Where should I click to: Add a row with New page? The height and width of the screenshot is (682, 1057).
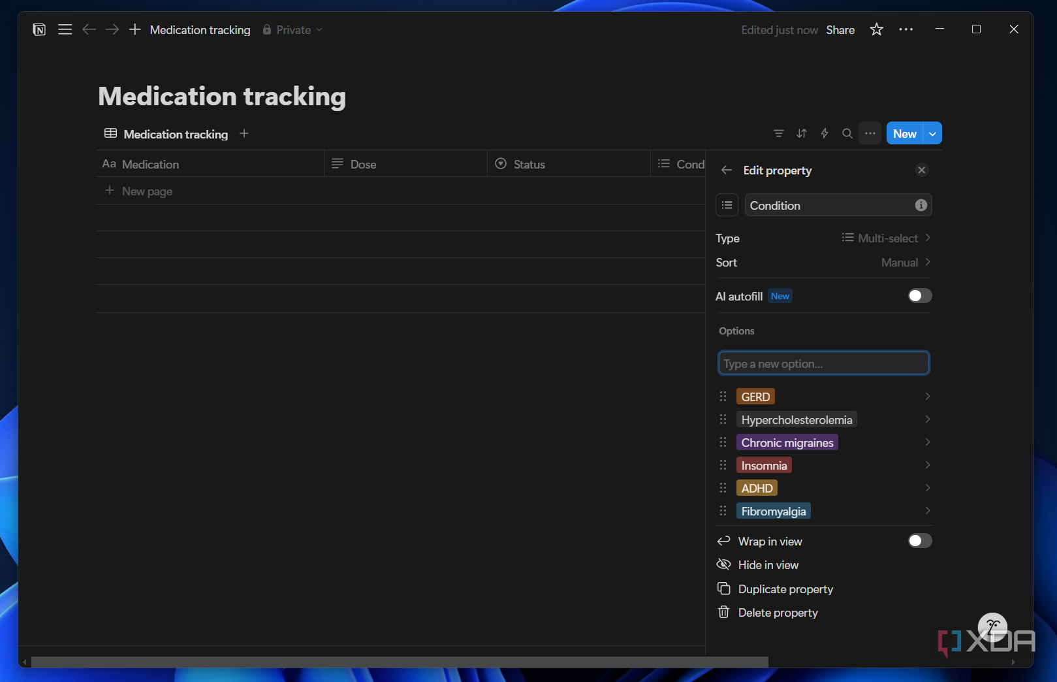400,191
